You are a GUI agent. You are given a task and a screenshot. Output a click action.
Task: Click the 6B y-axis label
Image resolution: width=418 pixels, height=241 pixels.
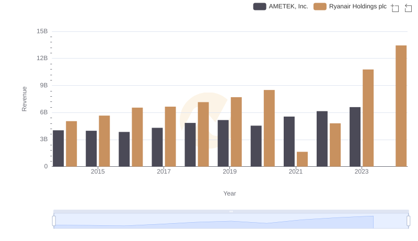click(x=44, y=112)
